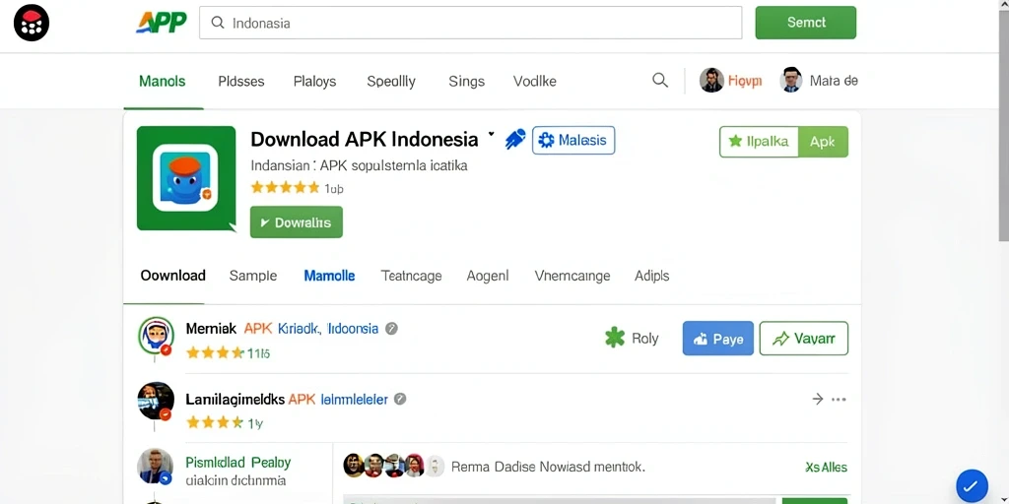Image resolution: width=1009 pixels, height=504 pixels.
Task: Click the Xs Alles link
Action: pos(827,468)
